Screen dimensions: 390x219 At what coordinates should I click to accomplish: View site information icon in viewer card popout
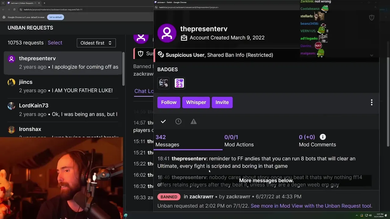click(156, 7)
